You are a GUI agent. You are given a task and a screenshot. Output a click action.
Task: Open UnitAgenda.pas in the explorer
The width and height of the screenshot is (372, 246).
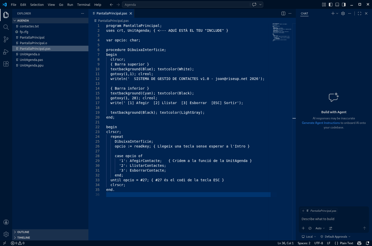(x=50, y=60)
